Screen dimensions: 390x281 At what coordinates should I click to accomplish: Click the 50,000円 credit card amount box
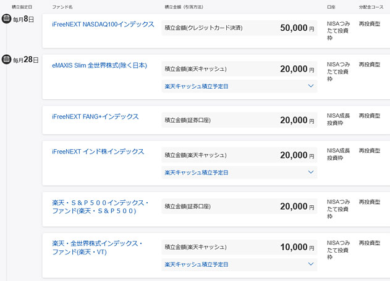[x=239, y=28]
